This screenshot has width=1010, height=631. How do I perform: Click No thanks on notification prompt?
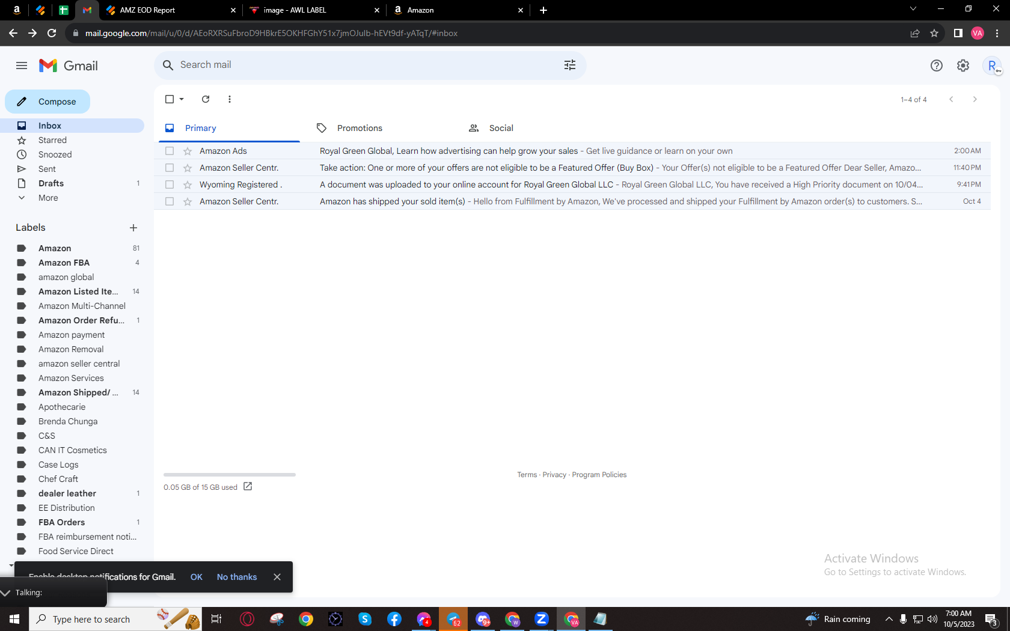point(237,577)
